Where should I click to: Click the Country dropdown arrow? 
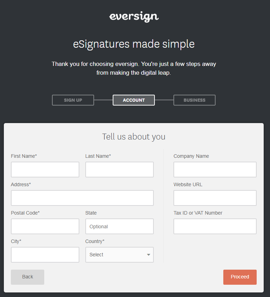[149, 255]
